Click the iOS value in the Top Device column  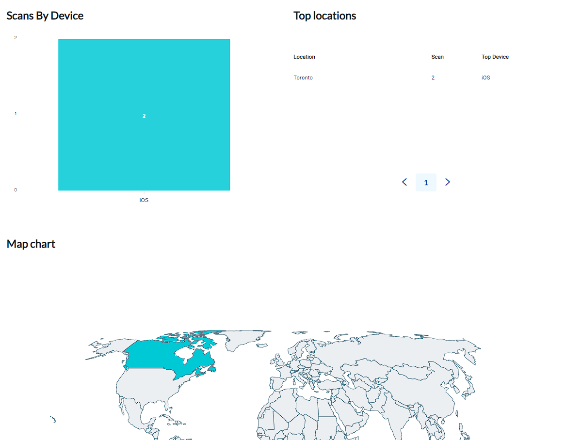pos(485,78)
